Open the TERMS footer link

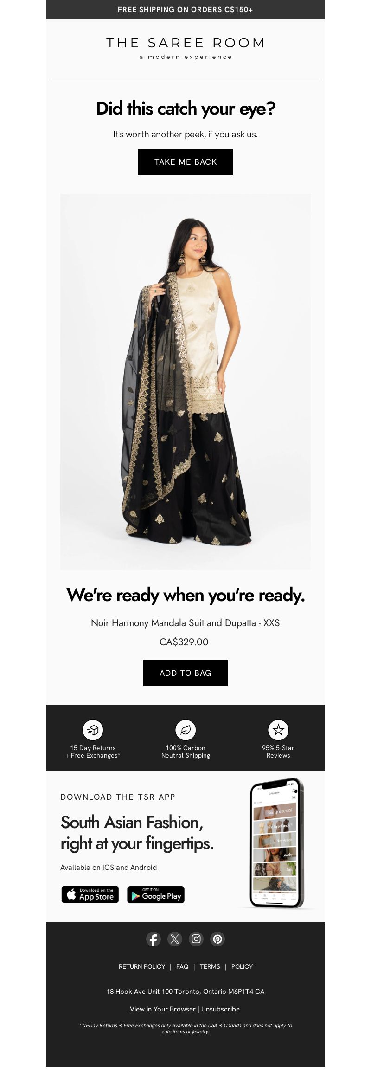point(210,966)
